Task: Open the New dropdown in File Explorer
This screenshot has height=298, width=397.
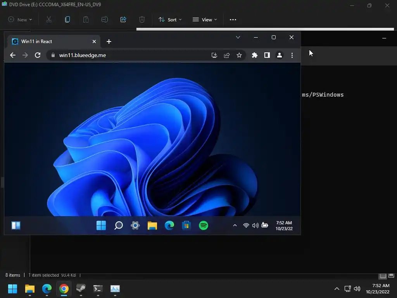Action: coord(20,19)
